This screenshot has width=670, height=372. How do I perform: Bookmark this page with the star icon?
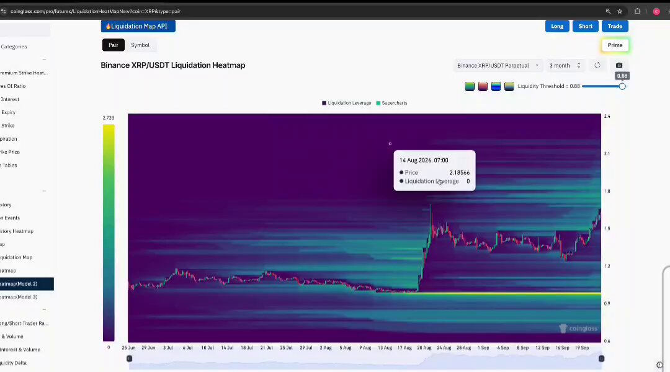point(620,12)
